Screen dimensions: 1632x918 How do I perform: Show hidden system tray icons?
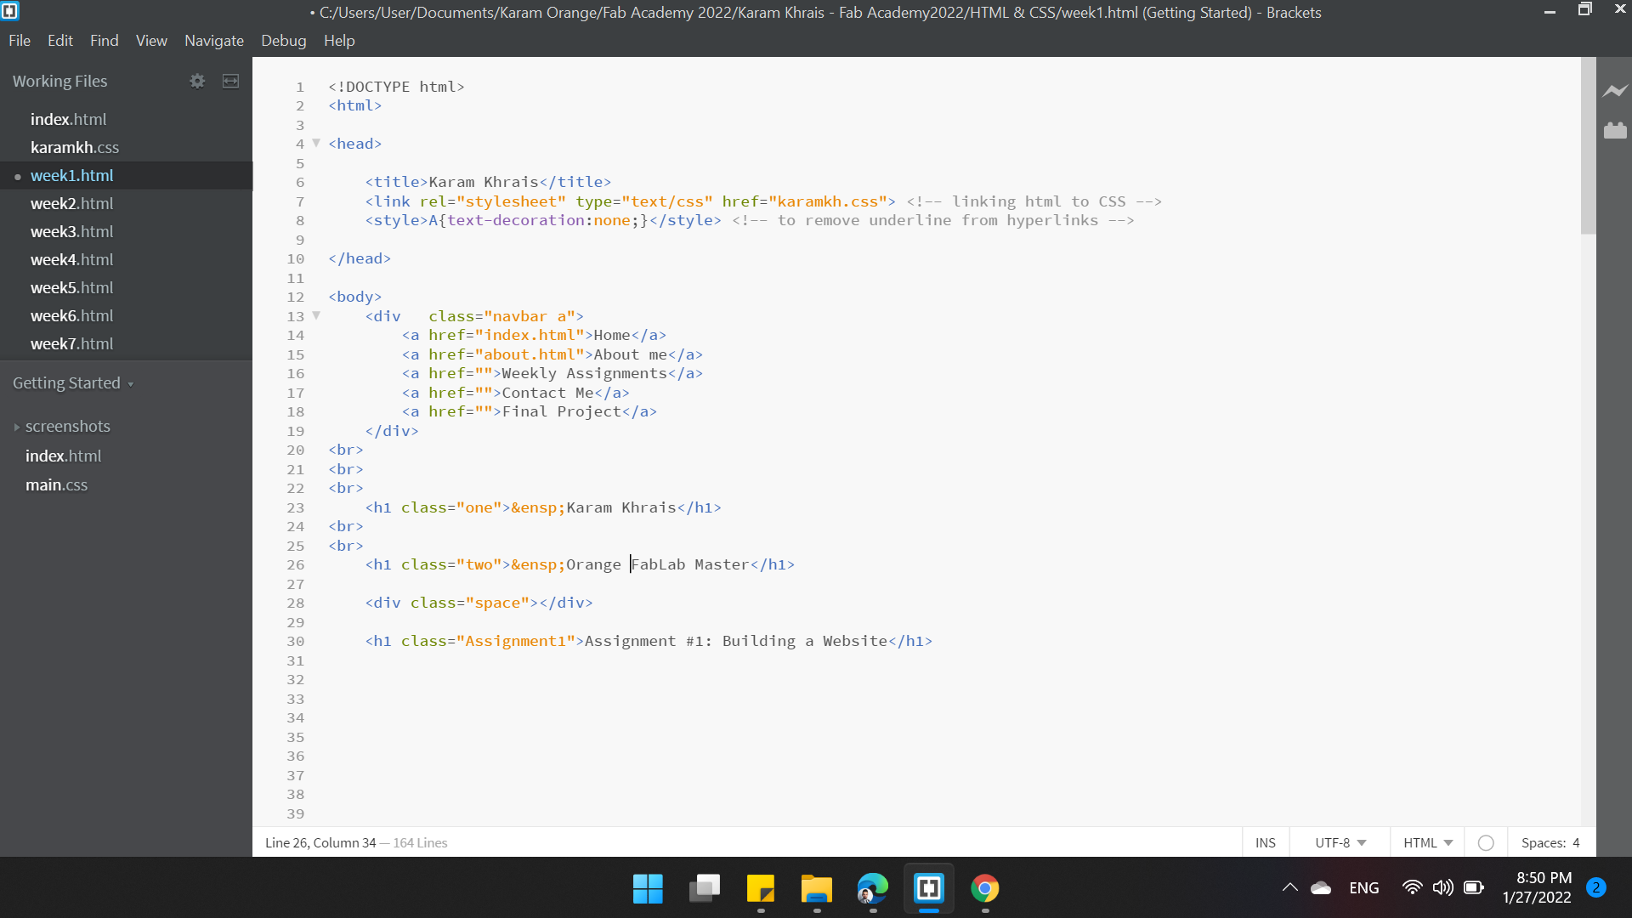1289,887
